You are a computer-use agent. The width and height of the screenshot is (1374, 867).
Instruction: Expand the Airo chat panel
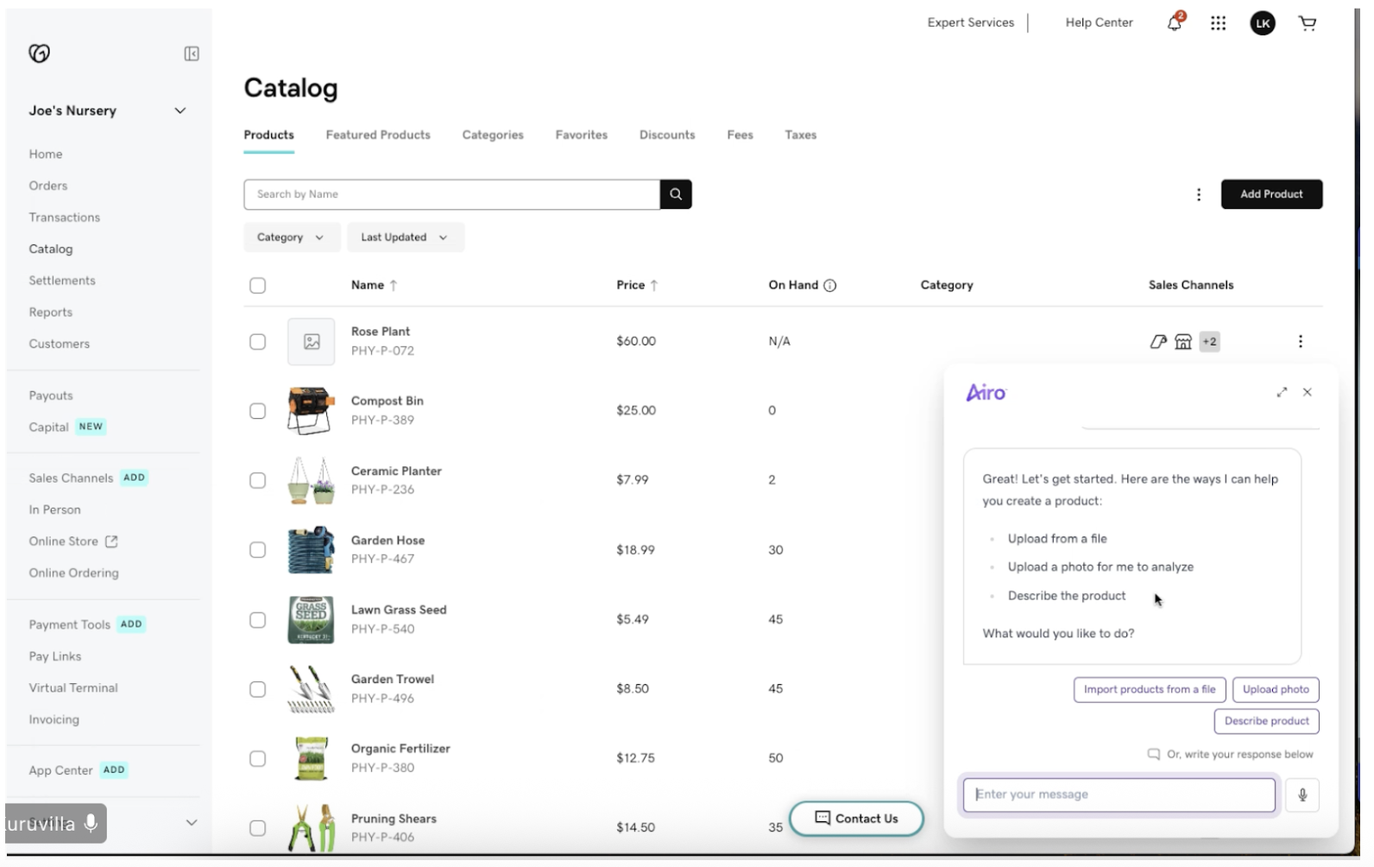[x=1282, y=392]
